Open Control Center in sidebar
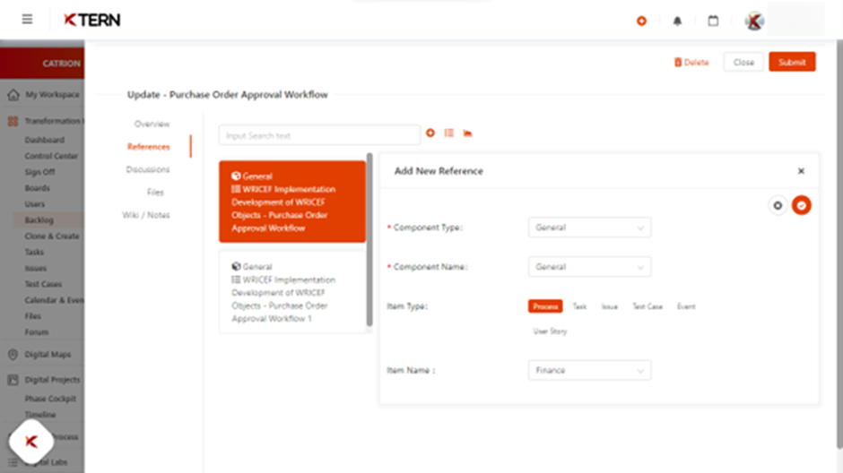Image resolution: width=843 pixels, height=473 pixels. point(51,156)
